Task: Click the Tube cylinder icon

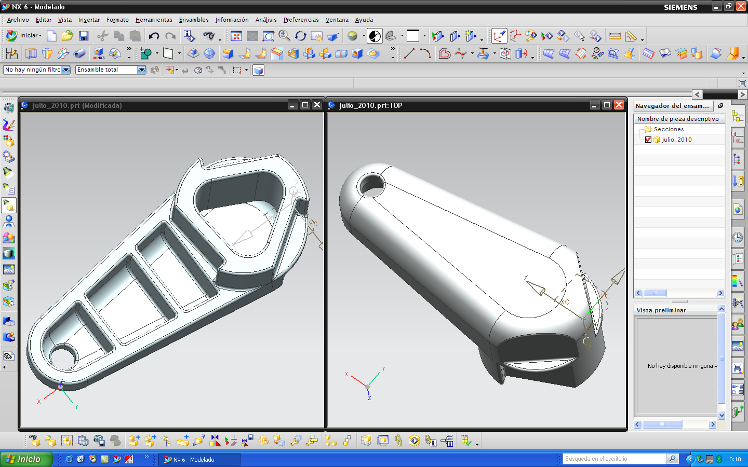Action: [x=79, y=53]
